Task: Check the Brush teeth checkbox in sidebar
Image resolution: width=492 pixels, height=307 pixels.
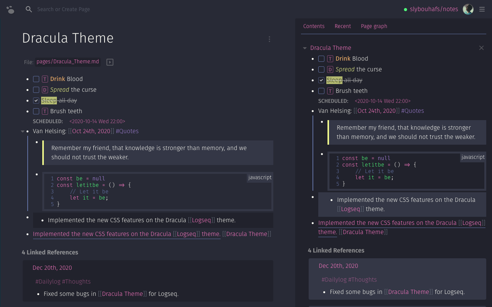Action: tap(321, 91)
